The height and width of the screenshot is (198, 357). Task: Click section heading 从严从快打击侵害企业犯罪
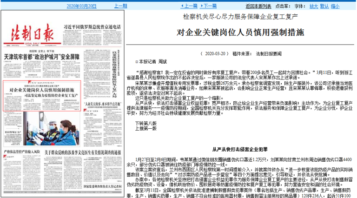[240, 150]
